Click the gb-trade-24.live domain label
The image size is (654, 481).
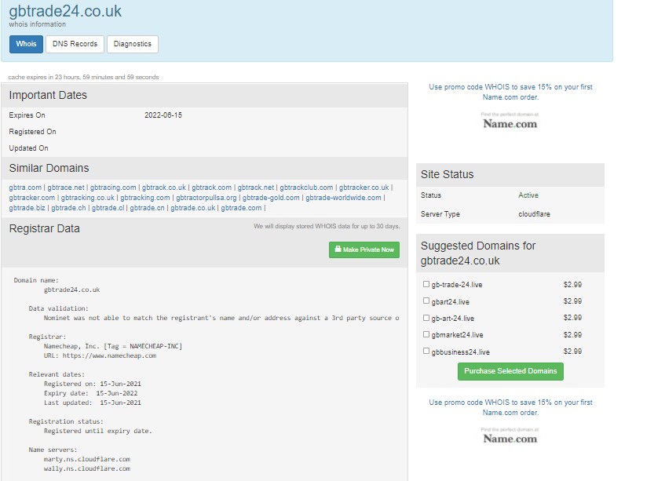[457, 285]
